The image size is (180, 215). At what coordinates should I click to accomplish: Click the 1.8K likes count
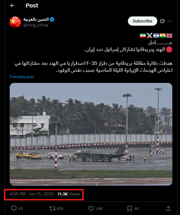tap(99, 209)
